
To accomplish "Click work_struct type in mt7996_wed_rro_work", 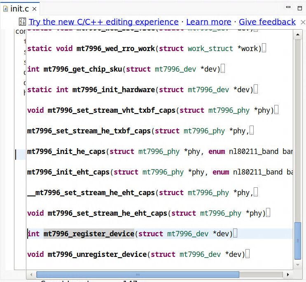I will coord(210,49).
